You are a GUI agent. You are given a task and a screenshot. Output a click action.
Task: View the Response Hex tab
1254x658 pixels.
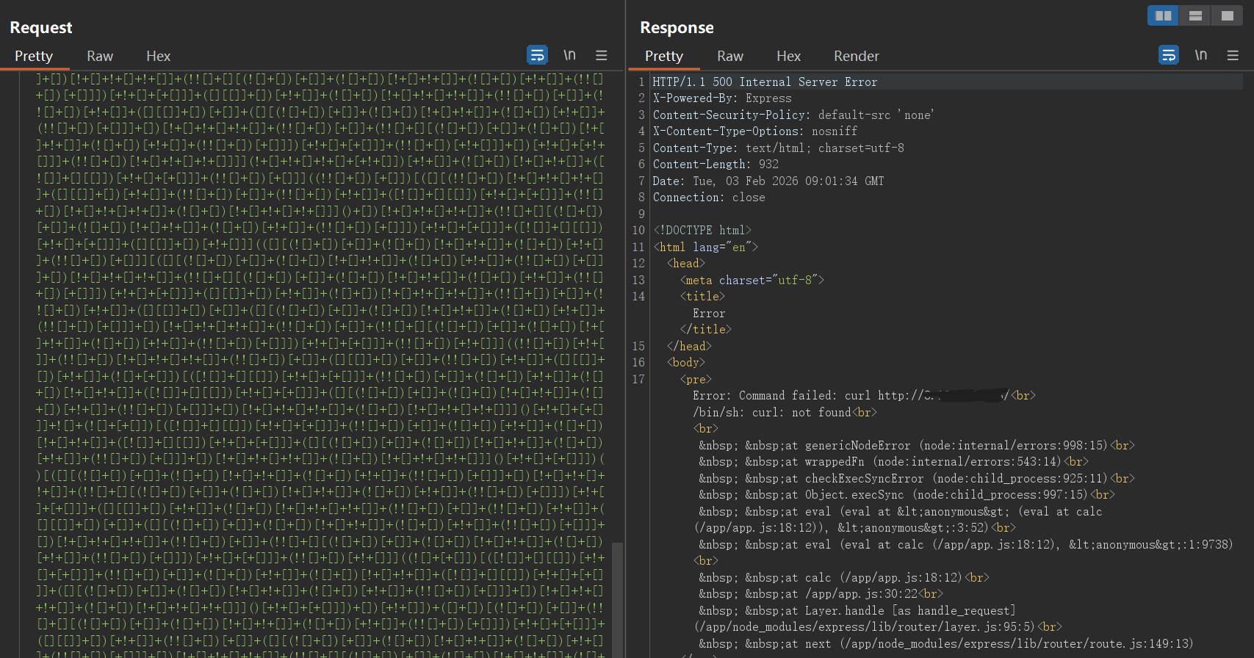click(788, 57)
